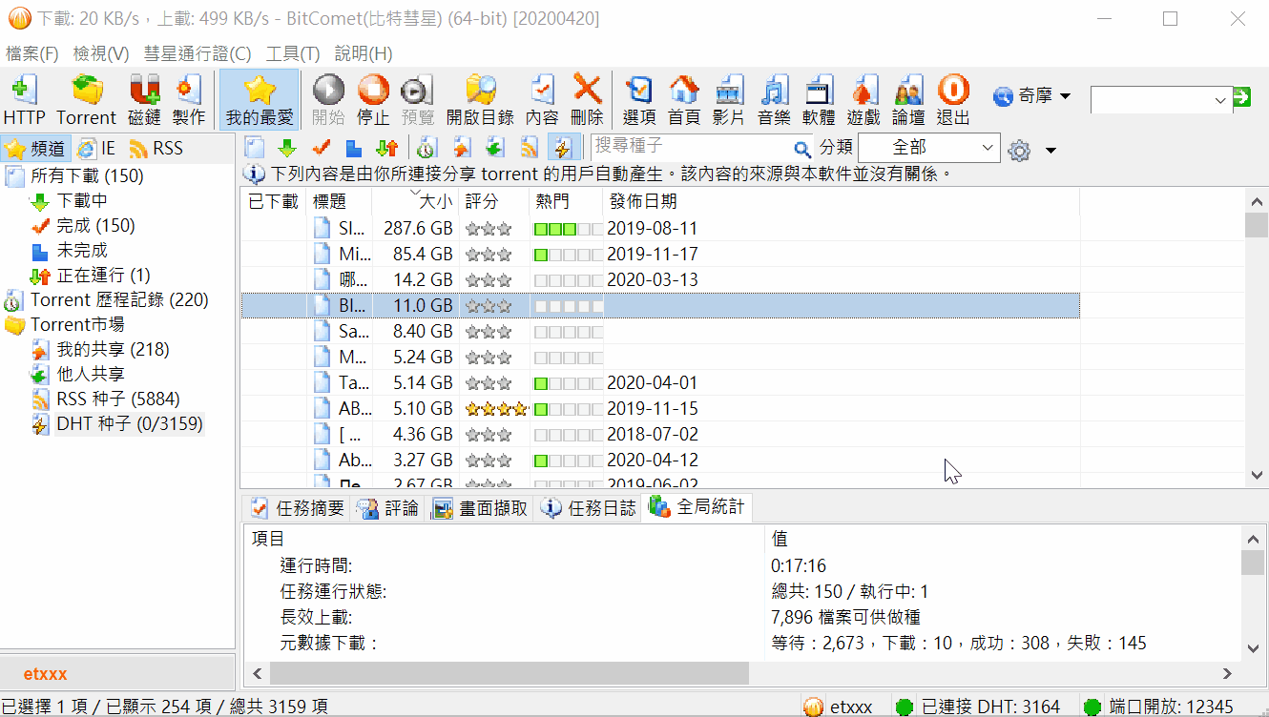Image resolution: width=1269 pixels, height=717 pixels.
Task: Add a magnet link (磁鏈)
Action: click(x=144, y=100)
